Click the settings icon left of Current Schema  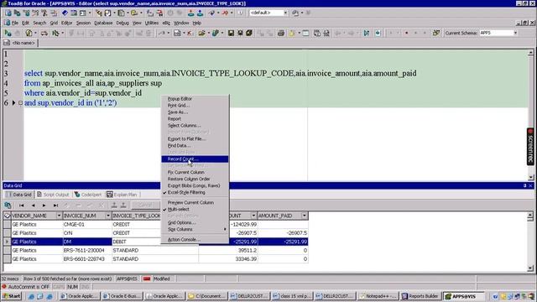tap(436, 33)
